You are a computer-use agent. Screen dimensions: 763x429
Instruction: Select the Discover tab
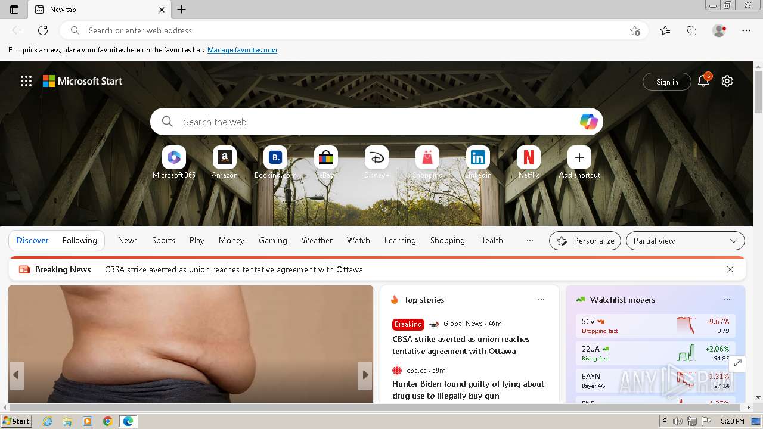pyautogui.click(x=32, y=241)
